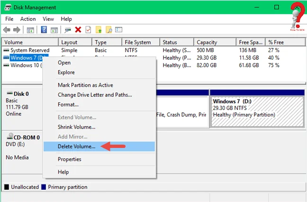
Task: Click the Connect drive toolbar icon
Action: tap(68, 30)
